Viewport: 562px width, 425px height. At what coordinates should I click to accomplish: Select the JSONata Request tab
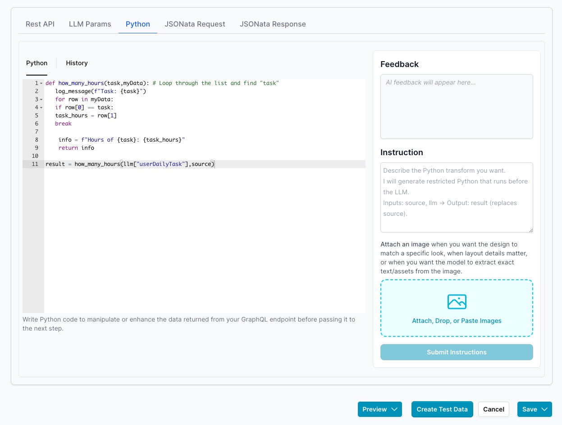[x=195, y=24]
